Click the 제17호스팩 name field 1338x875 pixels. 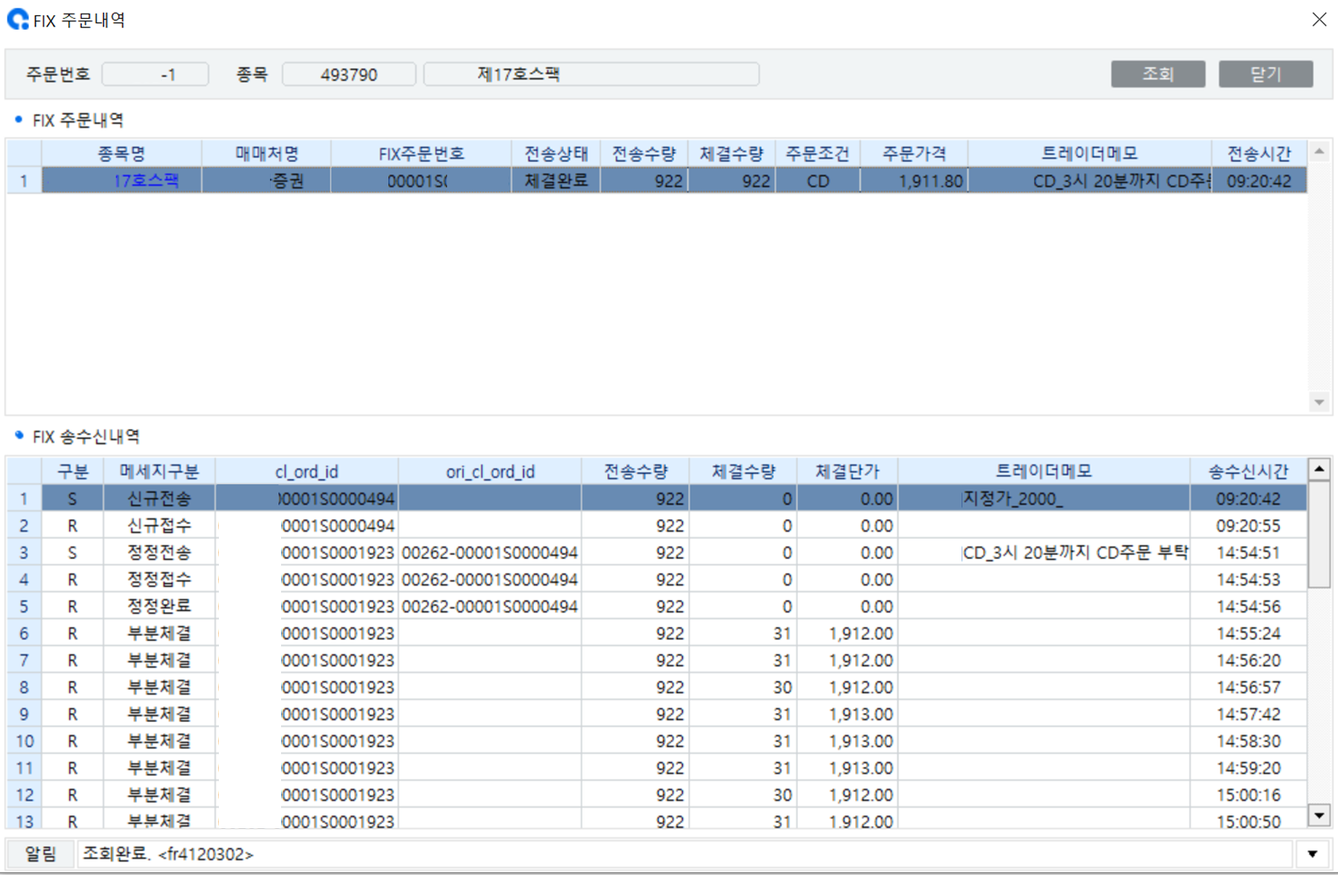(x=590, y=75)
